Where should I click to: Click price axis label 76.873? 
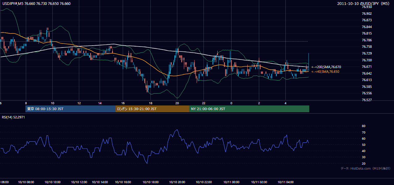point(367,20)
